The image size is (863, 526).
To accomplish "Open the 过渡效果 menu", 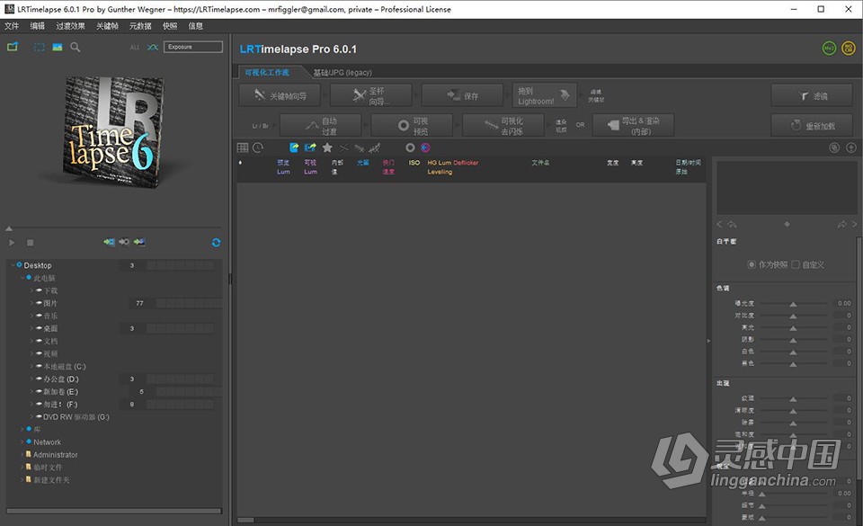I will click(70, 26).
